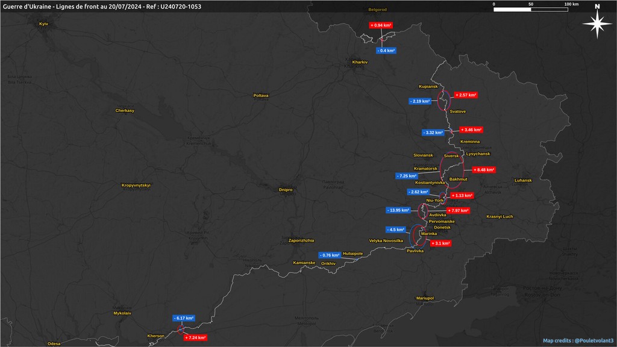The height and width of the screenshot is (347, 617).
Task: Click the Poltava city label
Action: [261, 96]
